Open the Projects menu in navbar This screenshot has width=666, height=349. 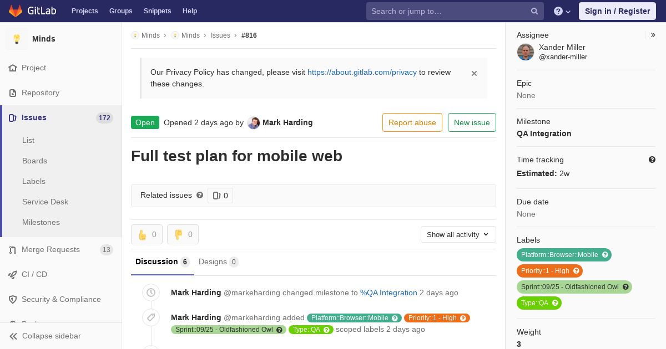click(x=85, y=11)
